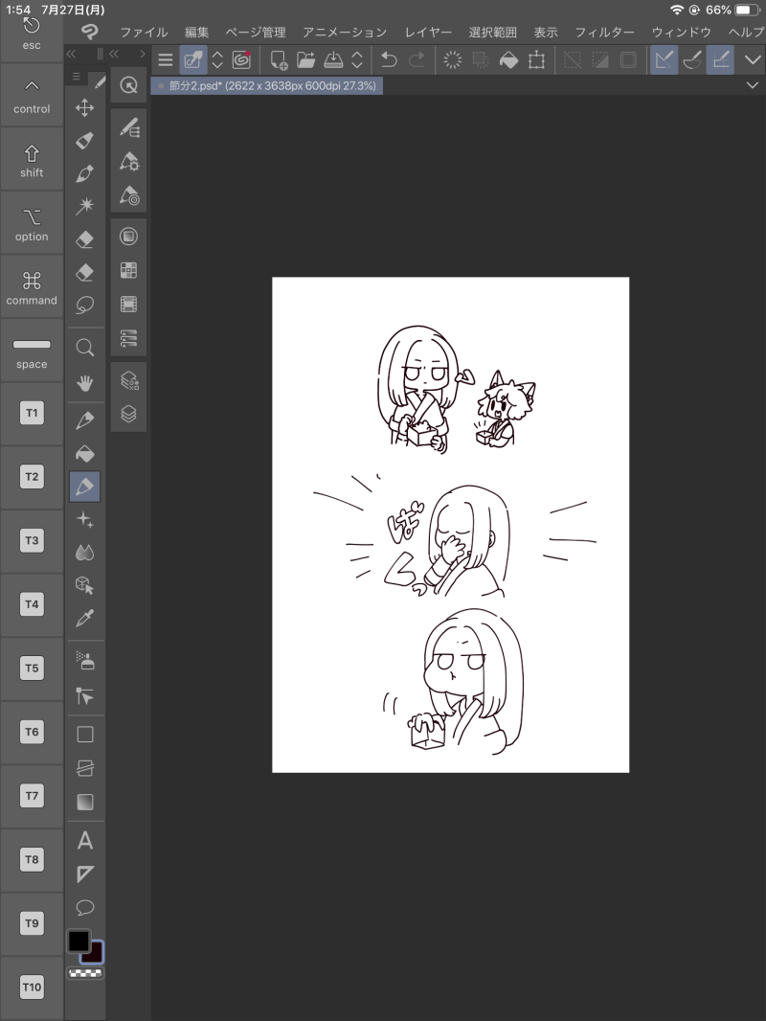The width and height of the screenshot is (766, 1021).
Task: Expand the palette dock right arrow
Action: (x=143, y=54)
